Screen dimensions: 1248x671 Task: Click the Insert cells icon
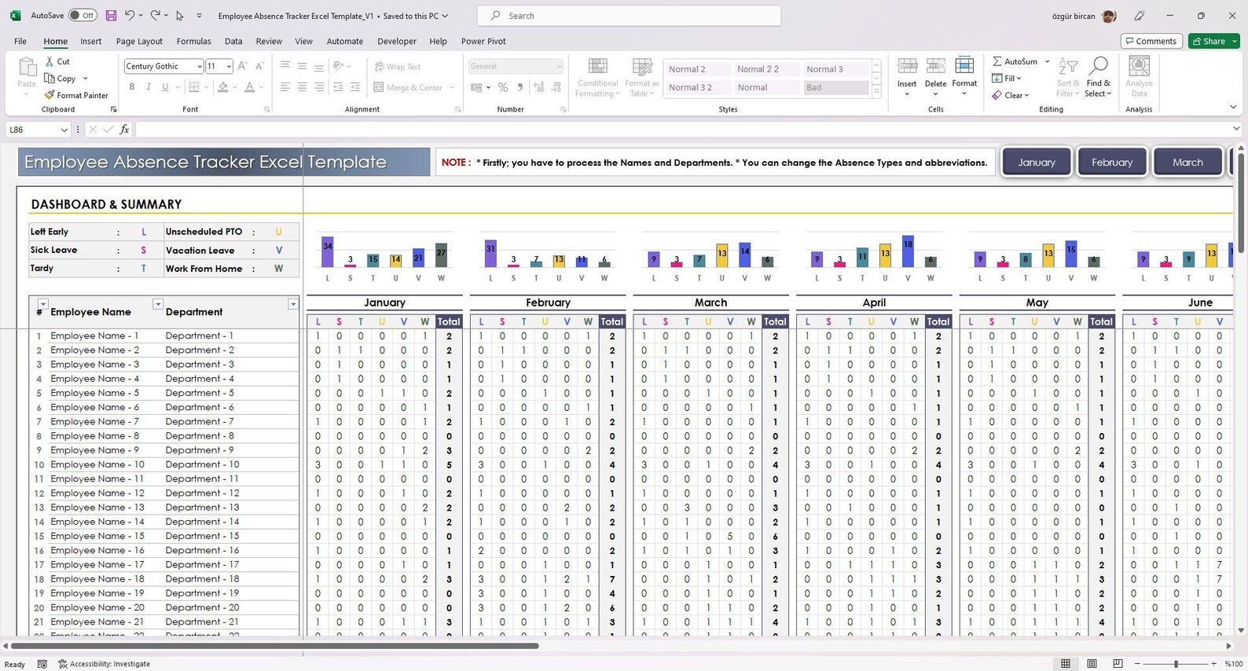pos(907,67)
